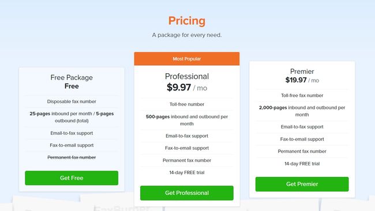
Task: Click the $19.97 per month price
Action: tap(302, 80)
